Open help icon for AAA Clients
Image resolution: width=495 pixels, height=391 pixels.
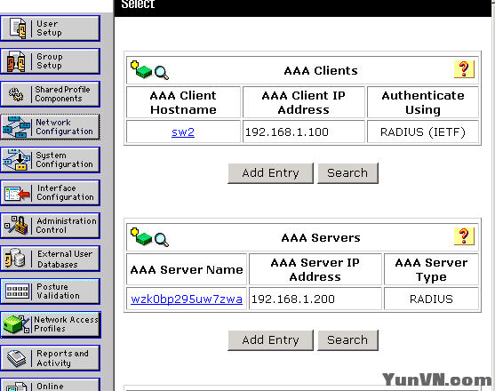coord(464,69)
